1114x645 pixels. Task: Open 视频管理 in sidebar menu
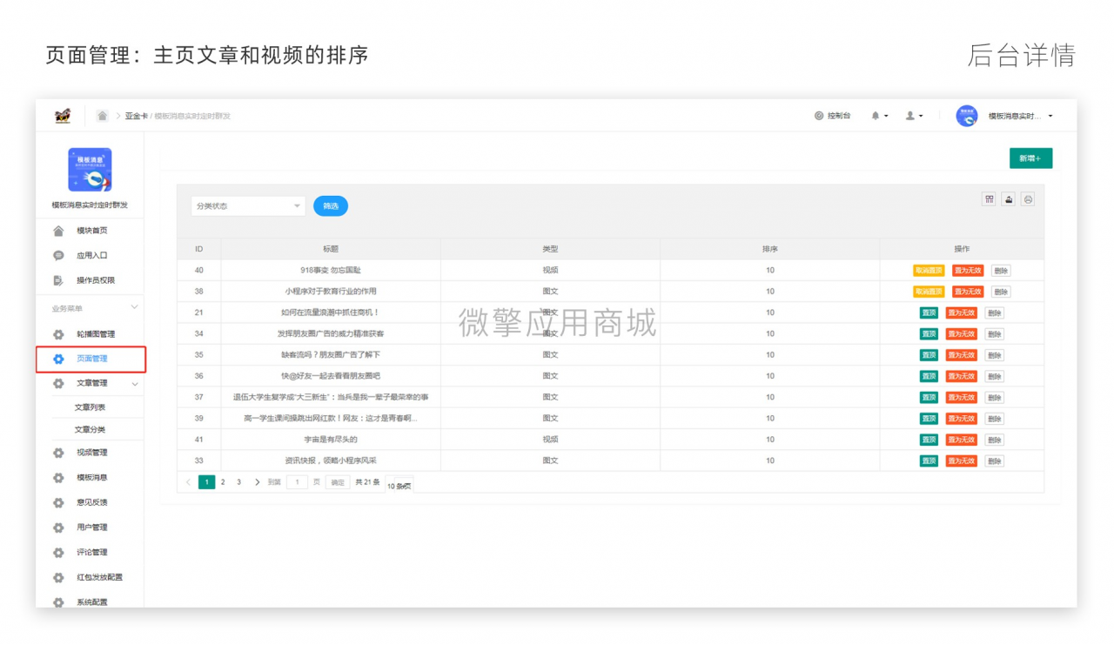(91, 453)
